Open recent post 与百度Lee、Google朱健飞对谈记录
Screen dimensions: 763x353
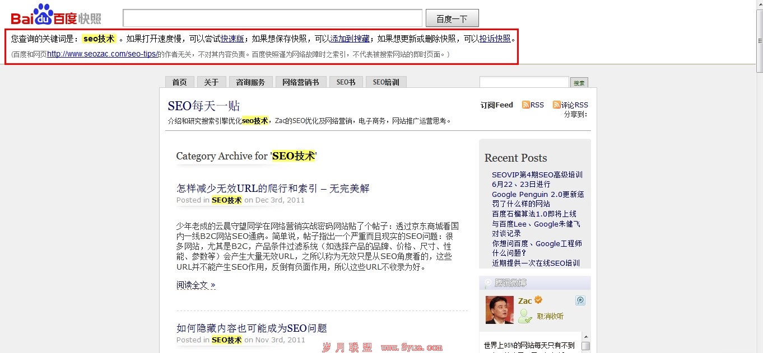click(x=536, y=228)
